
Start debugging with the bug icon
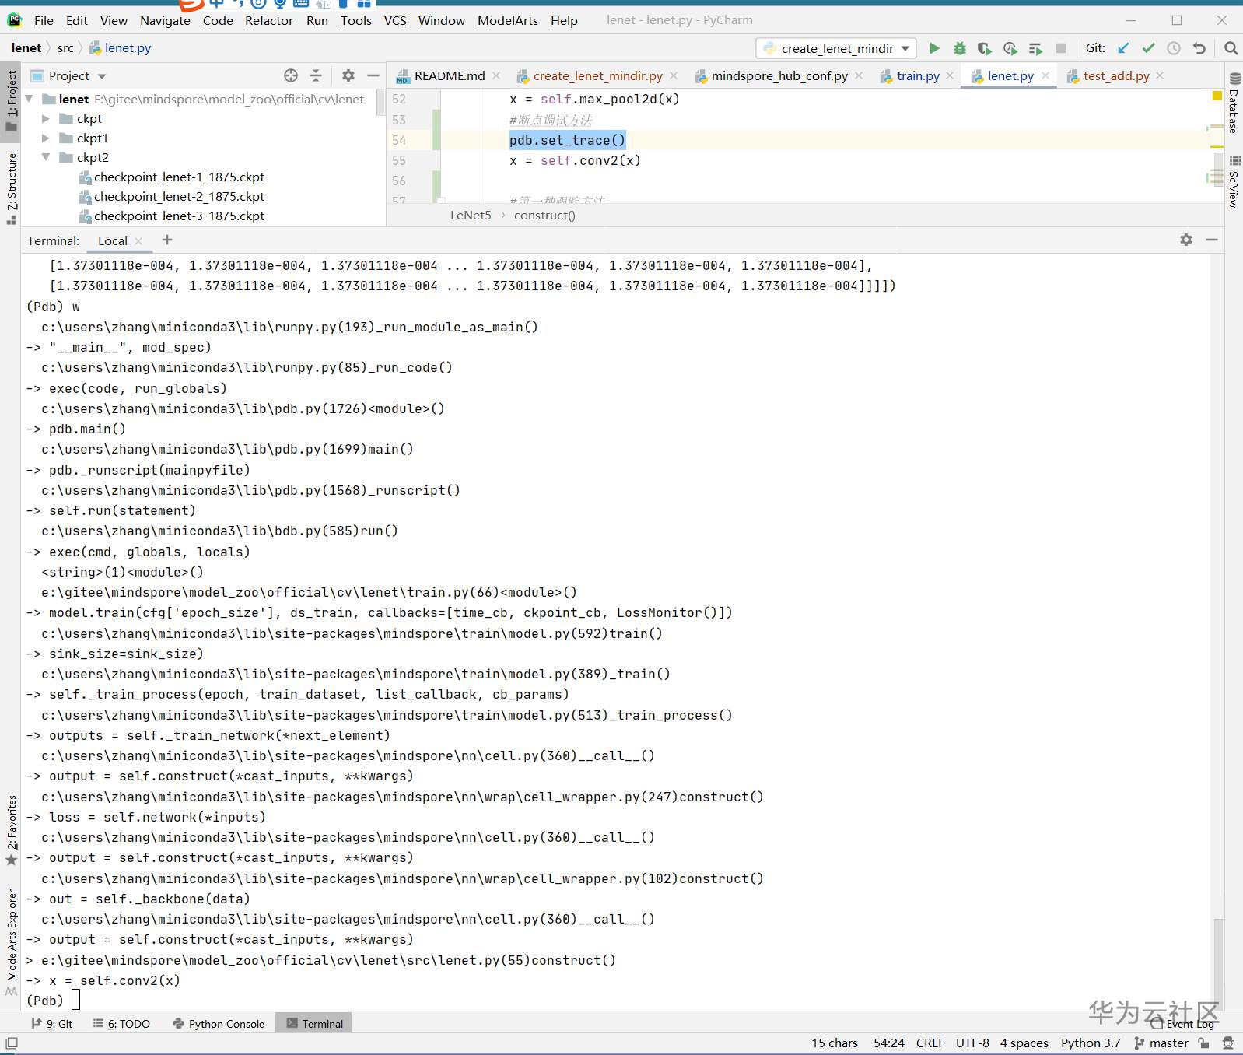960,48
